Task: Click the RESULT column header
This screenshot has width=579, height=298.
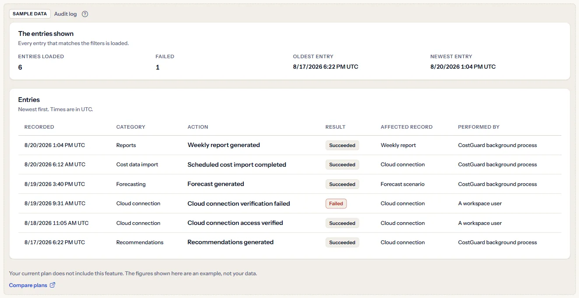Action: (336, 127)
